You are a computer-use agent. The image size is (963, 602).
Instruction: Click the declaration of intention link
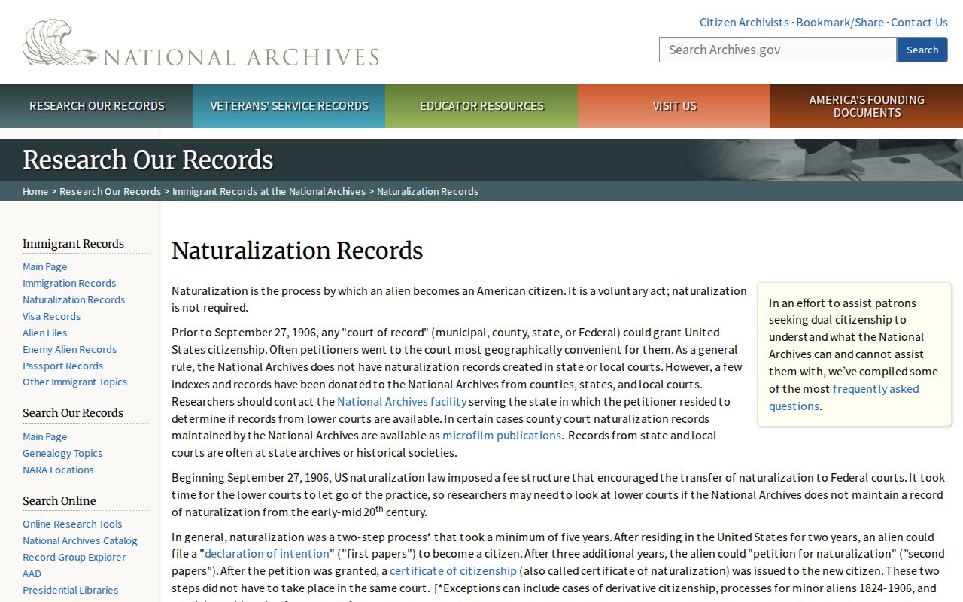click(267, 554)
